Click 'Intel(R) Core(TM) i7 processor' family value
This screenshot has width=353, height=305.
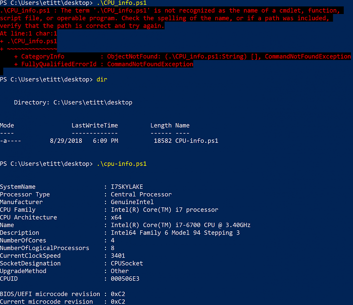click(164, 210)
